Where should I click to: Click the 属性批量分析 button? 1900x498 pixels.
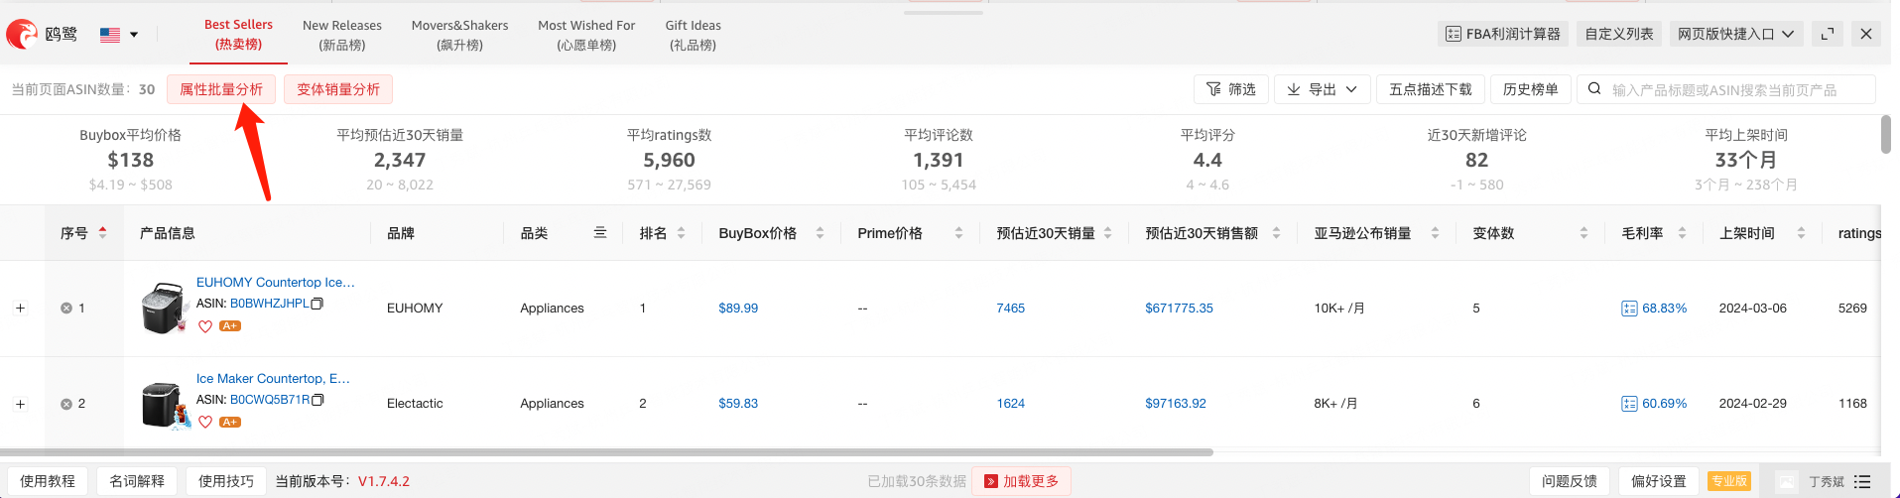(x=221, y=89)
